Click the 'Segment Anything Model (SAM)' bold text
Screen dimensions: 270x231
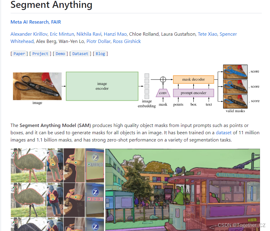55,125
